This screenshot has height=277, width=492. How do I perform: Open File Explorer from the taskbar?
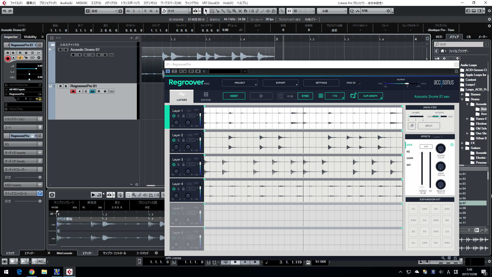point(44,272)
